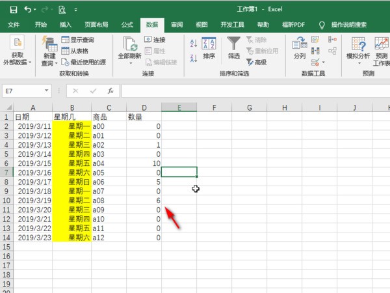Click 清除 filter button
Screen dimensions: 390x293
coord(257,40)
